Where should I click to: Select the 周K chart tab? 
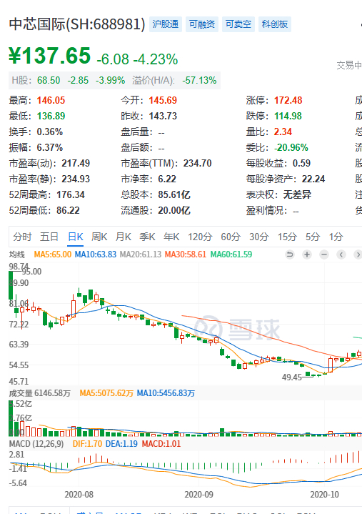(x=99, y=237)
